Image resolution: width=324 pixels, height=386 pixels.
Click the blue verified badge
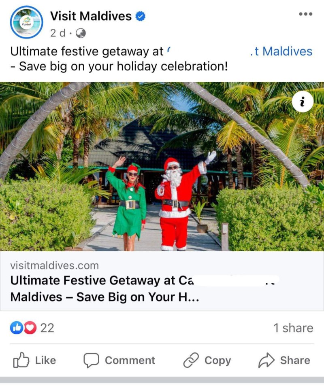tap(141, 16)
